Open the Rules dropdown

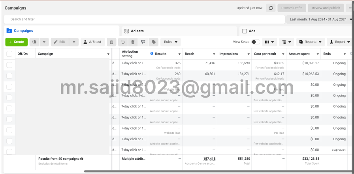click(x=170, y=42)
